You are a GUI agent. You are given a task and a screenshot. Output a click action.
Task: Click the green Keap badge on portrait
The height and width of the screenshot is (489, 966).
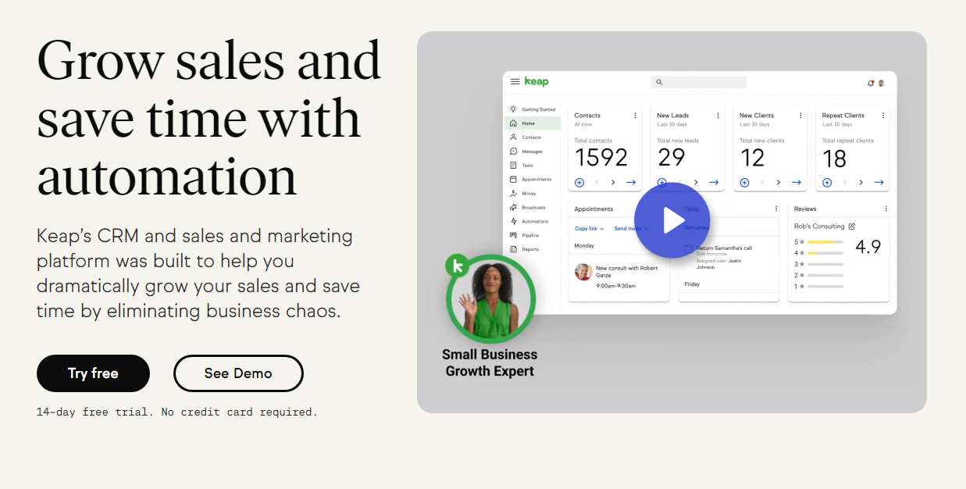click(x=457, y=266)
